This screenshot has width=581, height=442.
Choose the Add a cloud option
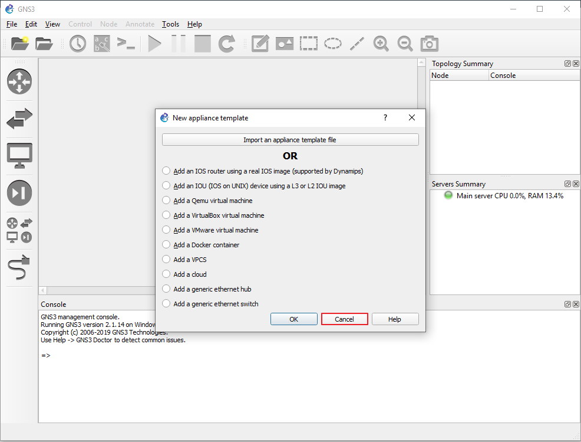[x=184, y=274]
